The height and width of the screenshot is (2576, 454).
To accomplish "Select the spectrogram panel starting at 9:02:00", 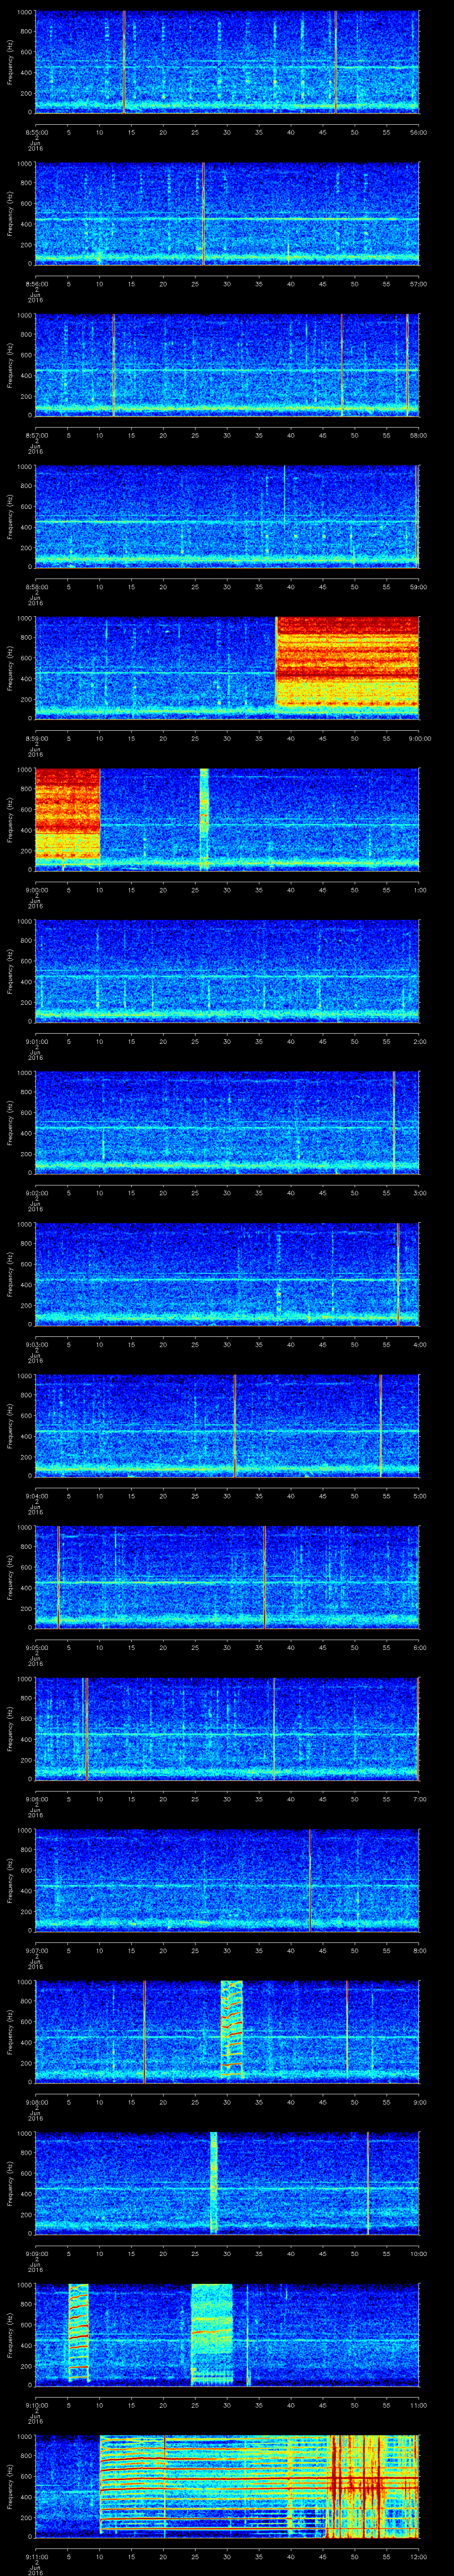I will point(227,1123).
